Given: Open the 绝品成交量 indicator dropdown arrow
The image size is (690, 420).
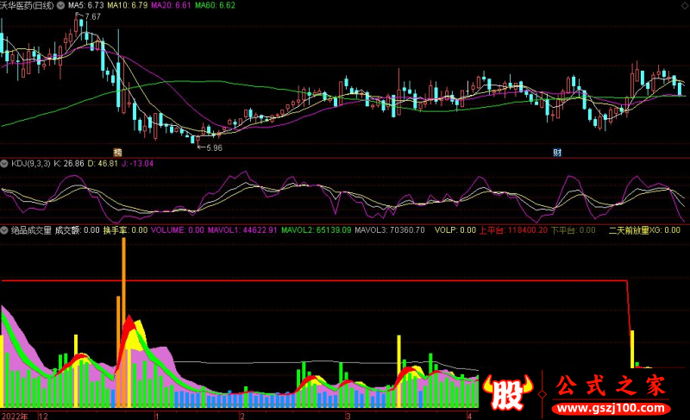Looking at the screenshot, I should (x=4, y=230).
